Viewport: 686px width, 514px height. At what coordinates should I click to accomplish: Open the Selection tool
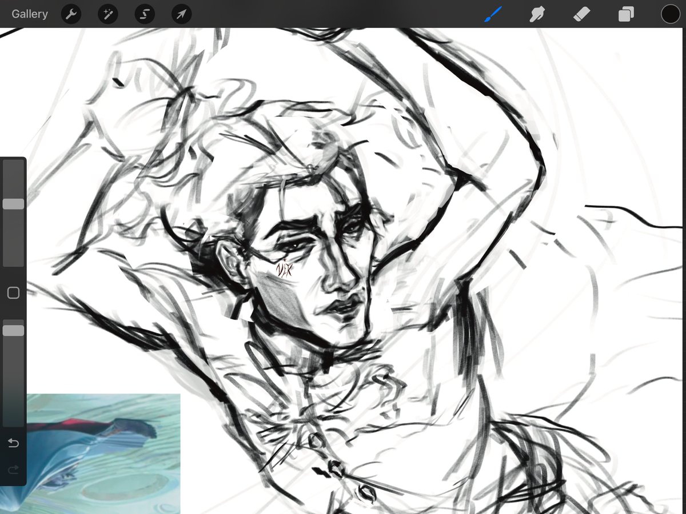pos(144,14)
